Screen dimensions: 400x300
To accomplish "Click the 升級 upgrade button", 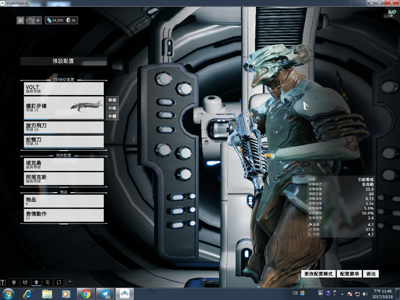I will (x=112, y=108).
